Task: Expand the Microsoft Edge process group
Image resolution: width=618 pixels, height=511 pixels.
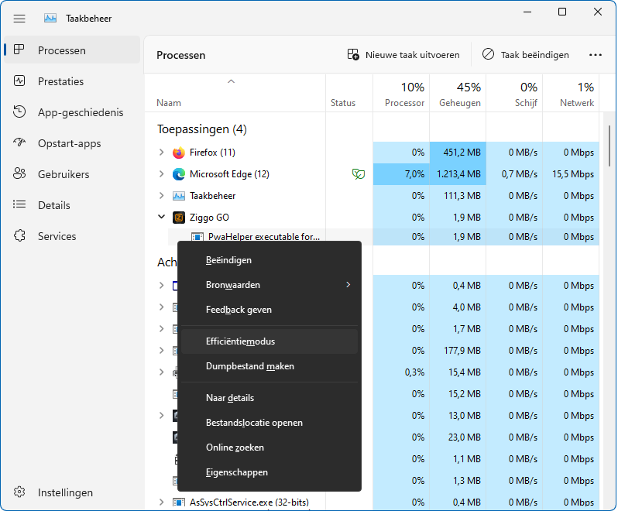Action: click(161, 173)
